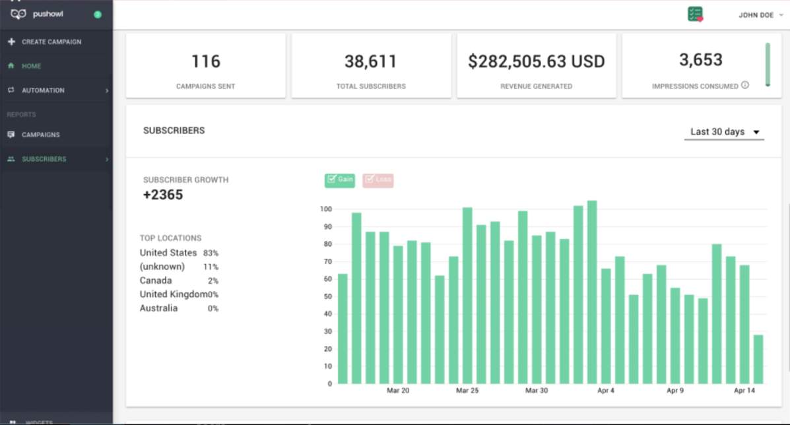The width and height of the screenshot is (790, 425).
Task: Click the Automation loop icon
Action: point(11,90)
